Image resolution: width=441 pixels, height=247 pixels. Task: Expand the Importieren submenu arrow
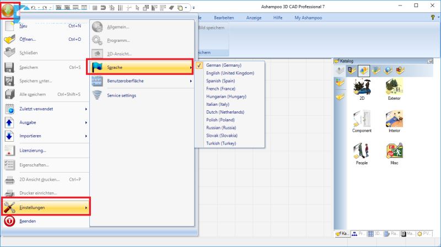point(86,136)
